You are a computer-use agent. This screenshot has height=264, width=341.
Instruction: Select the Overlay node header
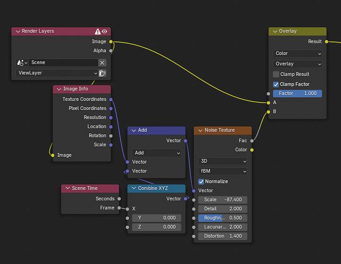pyautogui.click(x=297, y=32)
